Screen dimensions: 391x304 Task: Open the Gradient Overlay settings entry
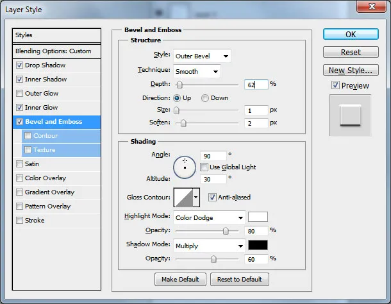[x=49, y=192]
